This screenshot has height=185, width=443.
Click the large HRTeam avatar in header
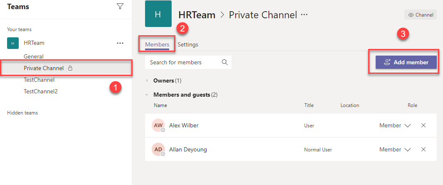click(158, 14)
